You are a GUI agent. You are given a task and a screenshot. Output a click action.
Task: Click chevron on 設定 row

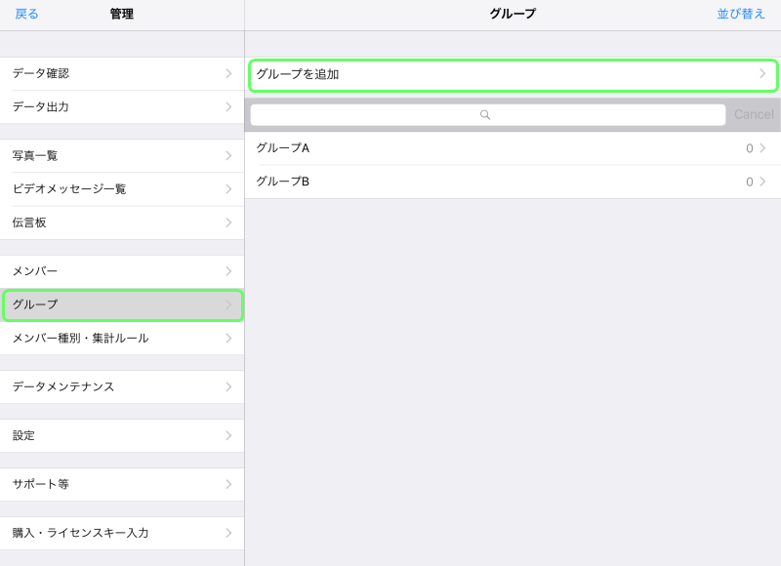tap(228, 435)
